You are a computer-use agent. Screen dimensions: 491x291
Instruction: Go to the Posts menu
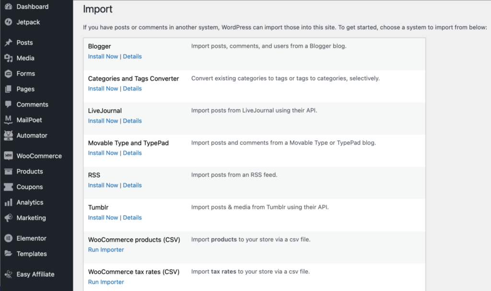(x=25, y=43)
